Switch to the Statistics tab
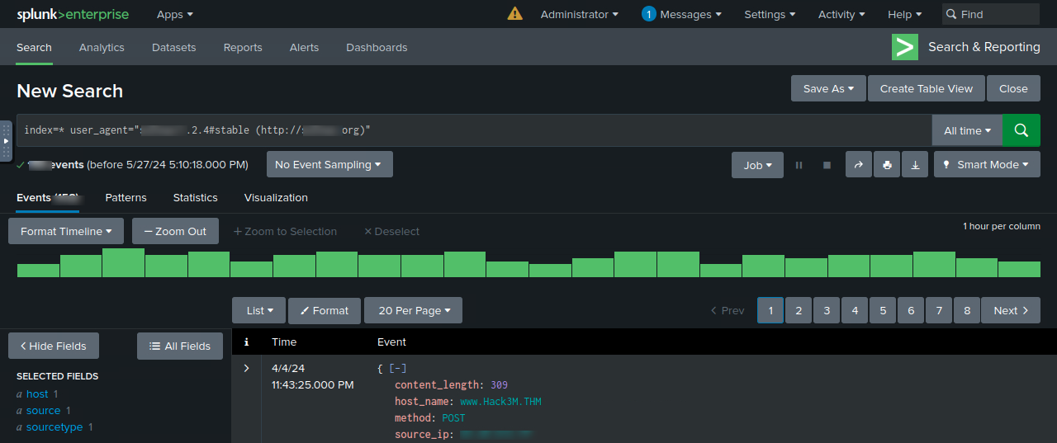1057x443 pixels. click(195, 197)
